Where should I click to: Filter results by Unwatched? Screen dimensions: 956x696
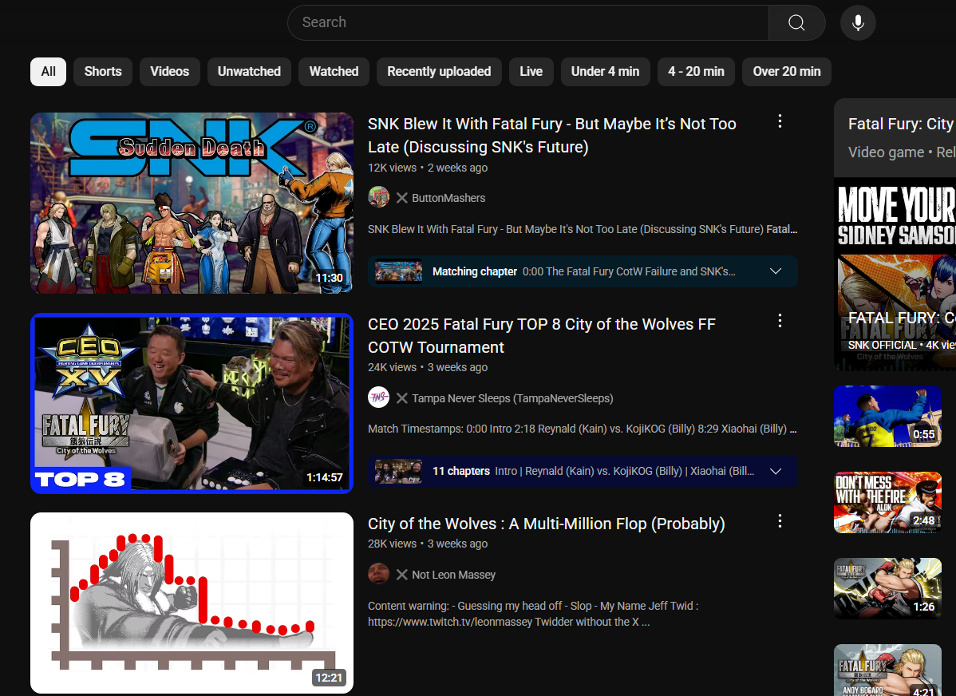click(249, 72)
